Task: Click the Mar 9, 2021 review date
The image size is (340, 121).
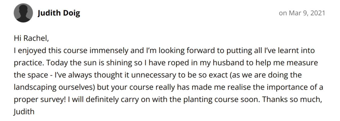Action: pyautogui.click(x=302, y=13)
